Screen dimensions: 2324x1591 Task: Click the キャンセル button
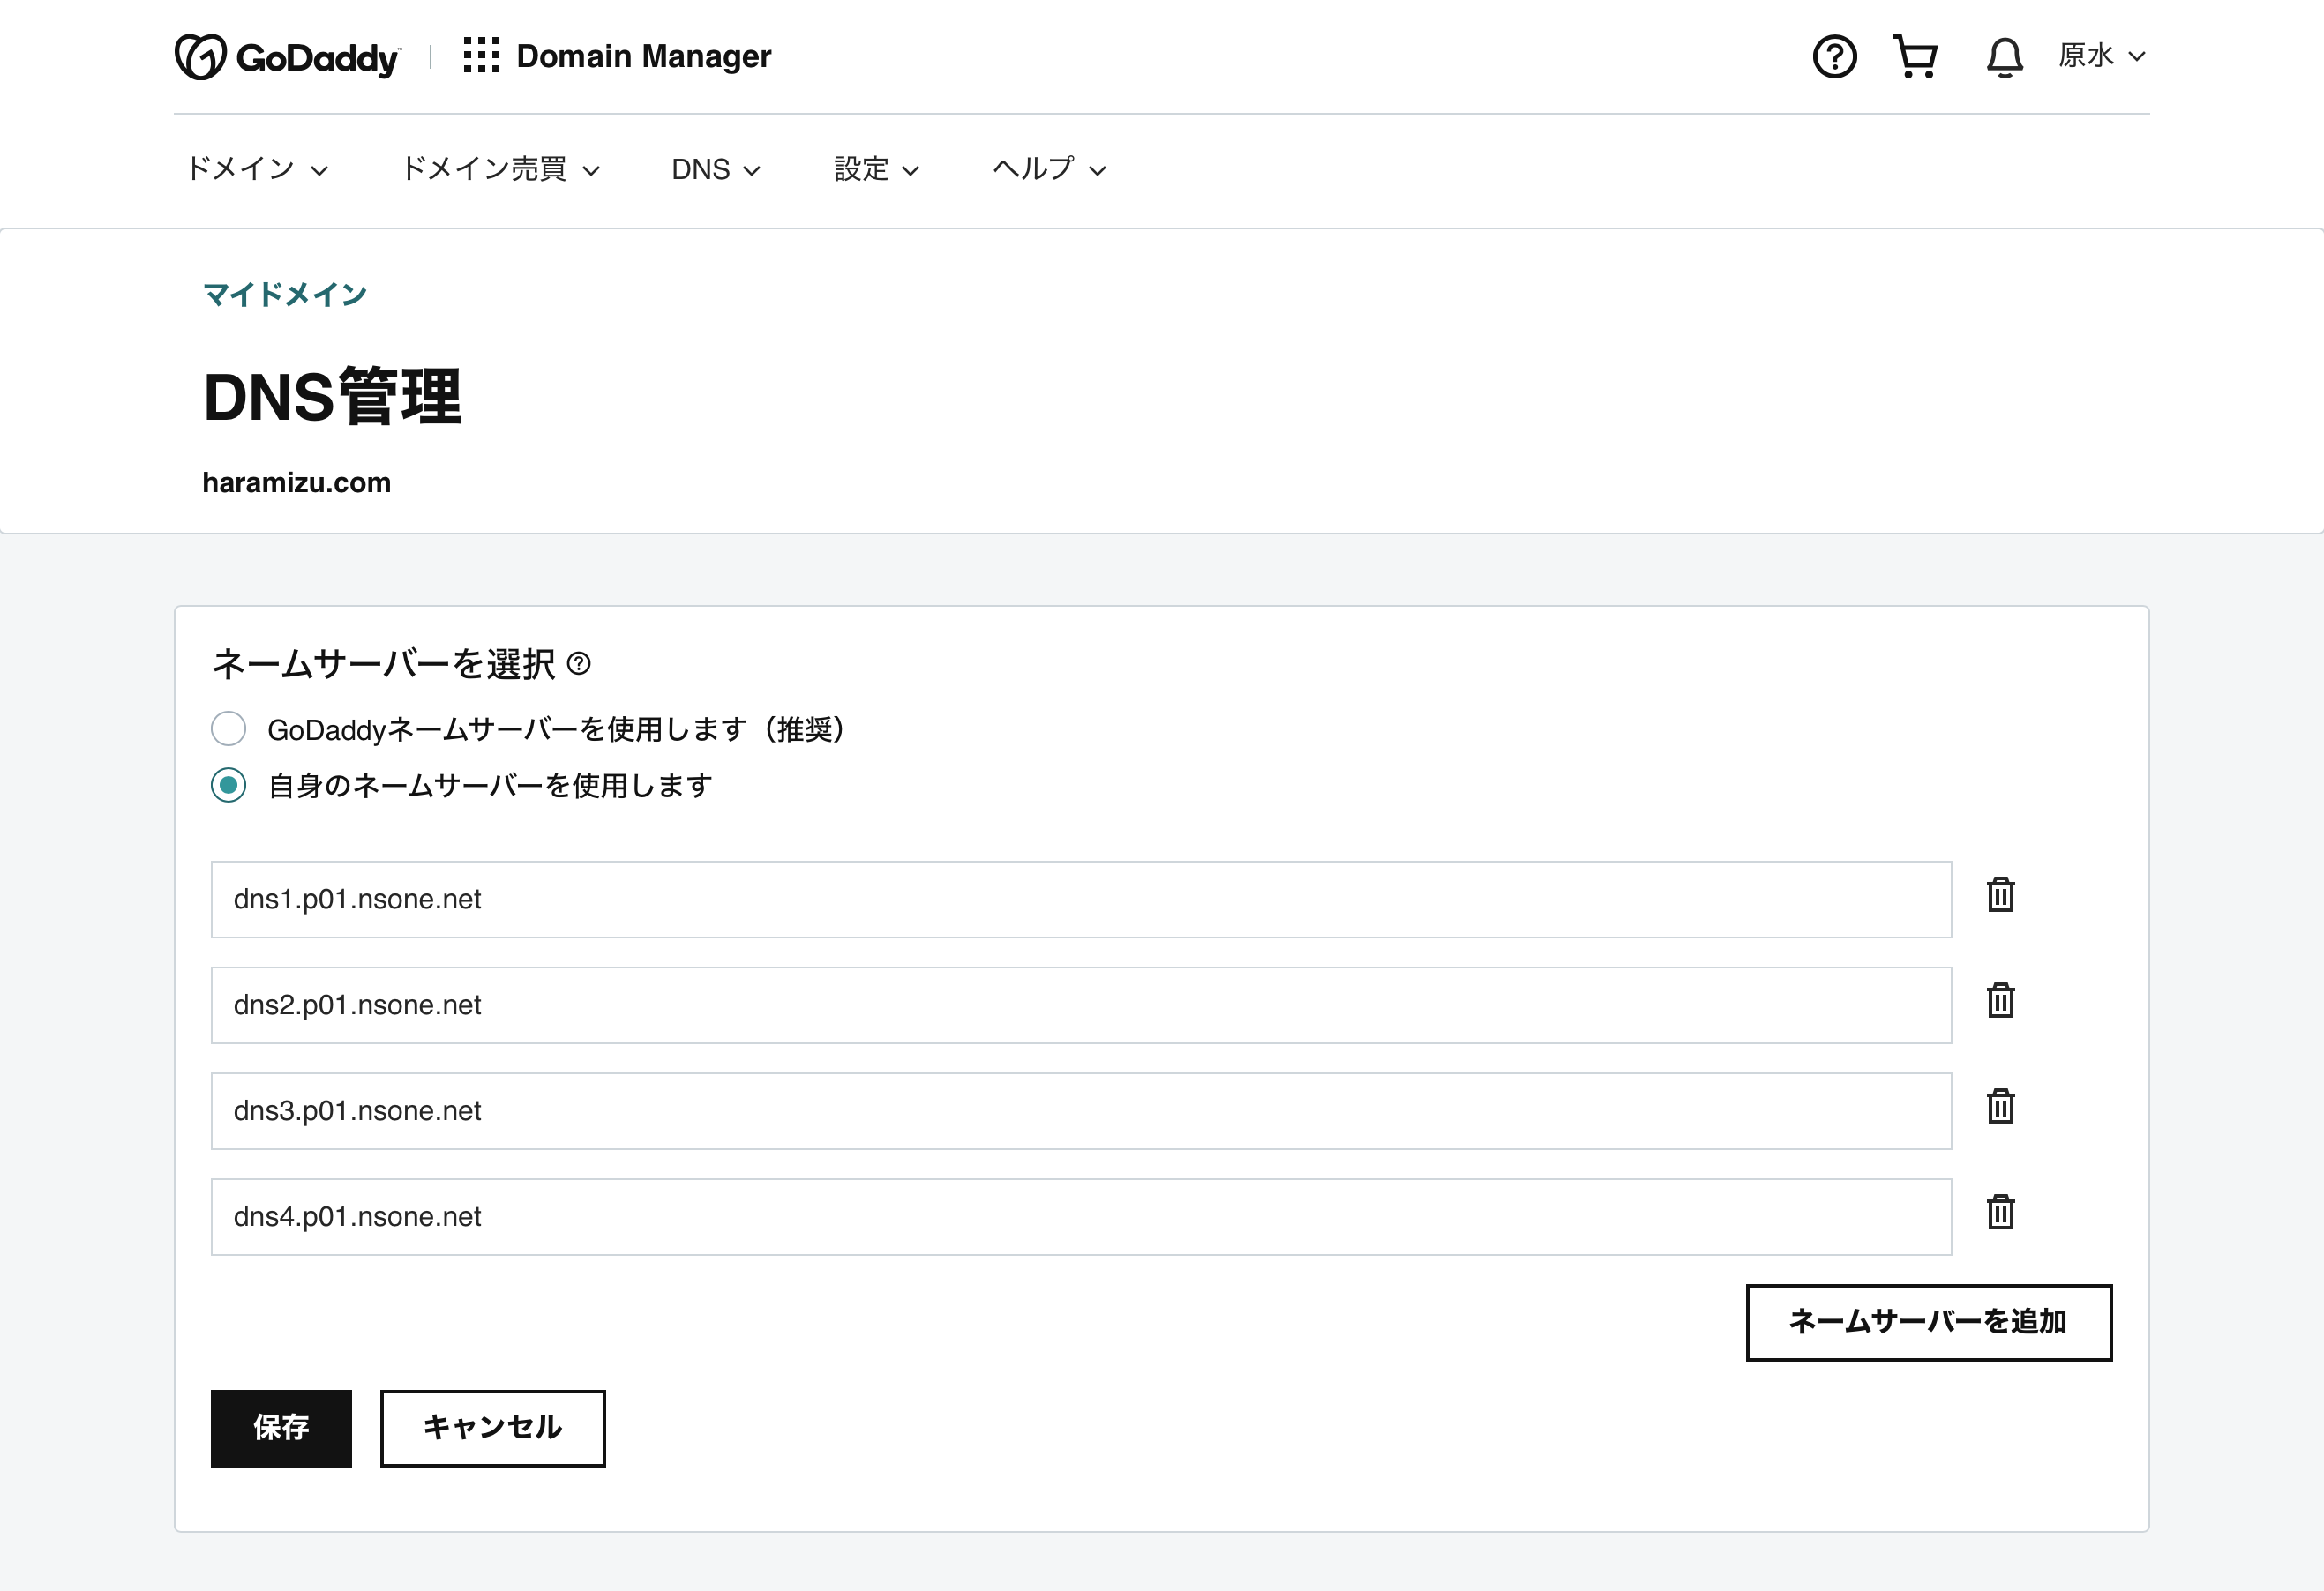(493, 1428)
